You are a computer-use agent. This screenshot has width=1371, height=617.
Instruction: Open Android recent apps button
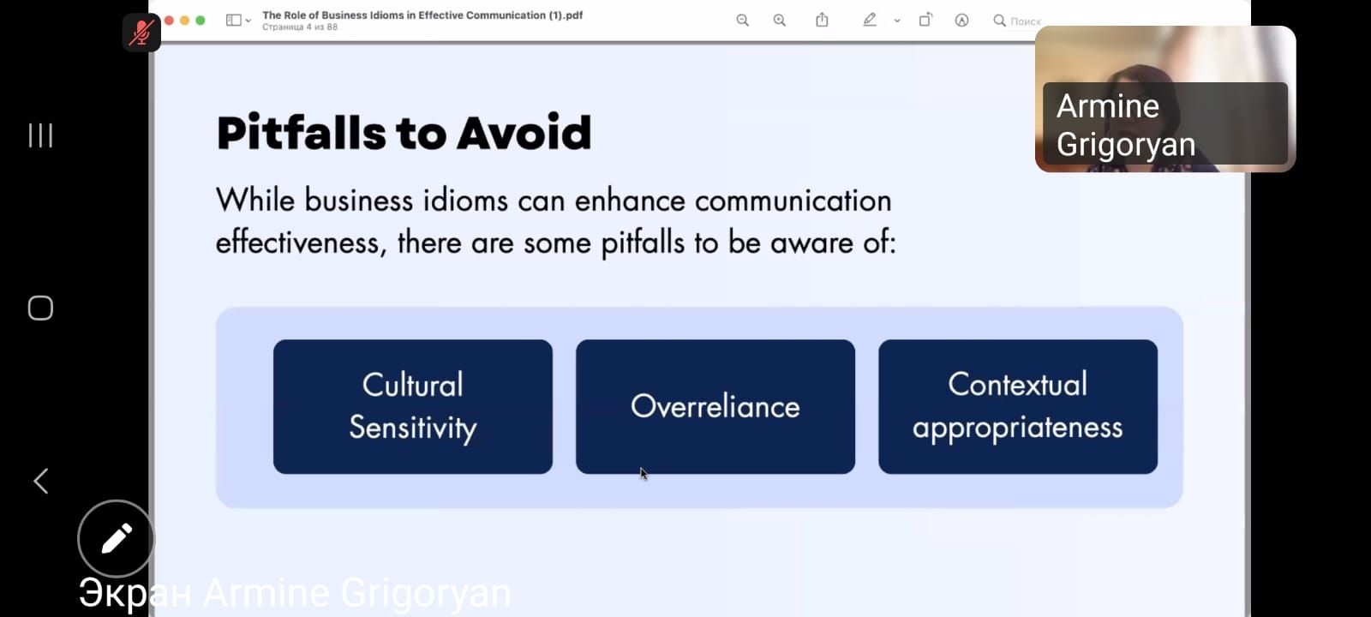(40, 135)
